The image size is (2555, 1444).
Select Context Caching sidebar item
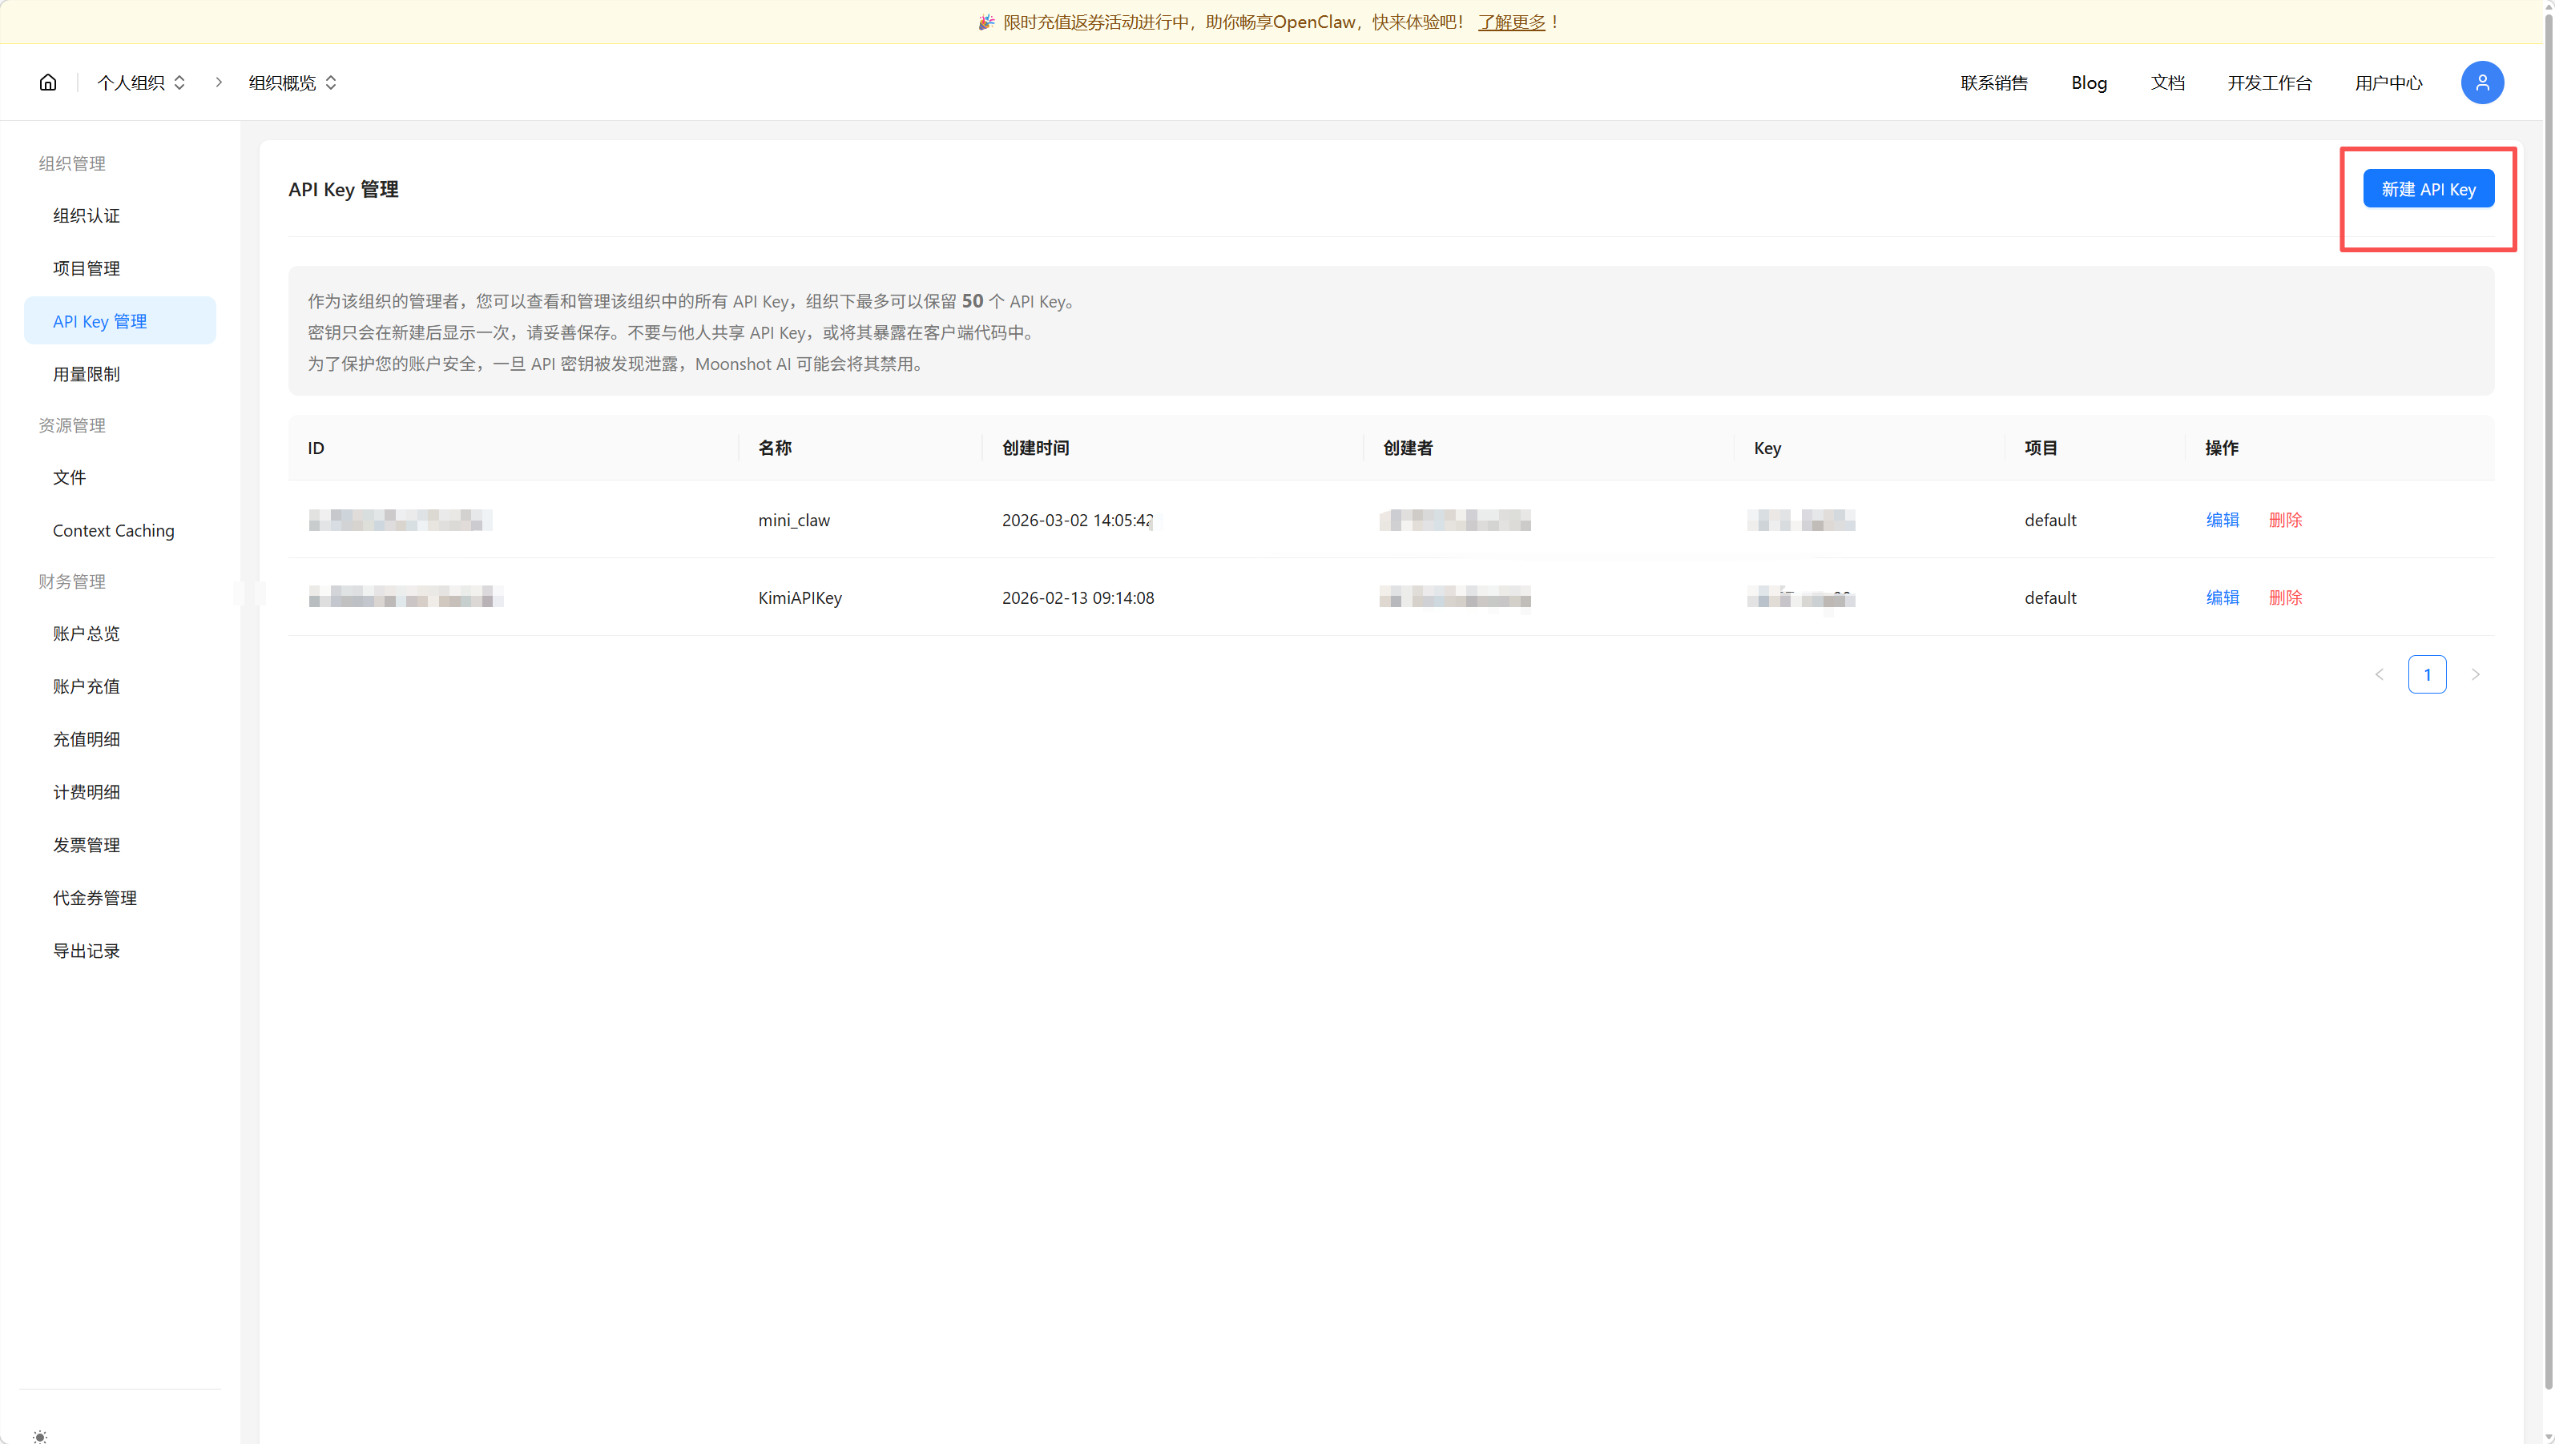pos(113,531)
